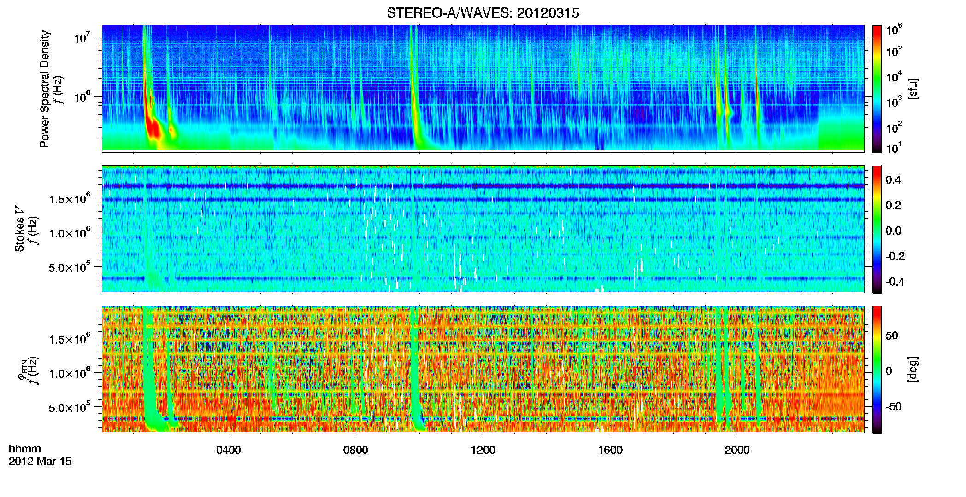Image resolution: width=966 pixels, height=497 pixels.
Task: Select -0.2 on the Stokes V colorbar
Action: [895, 256]
